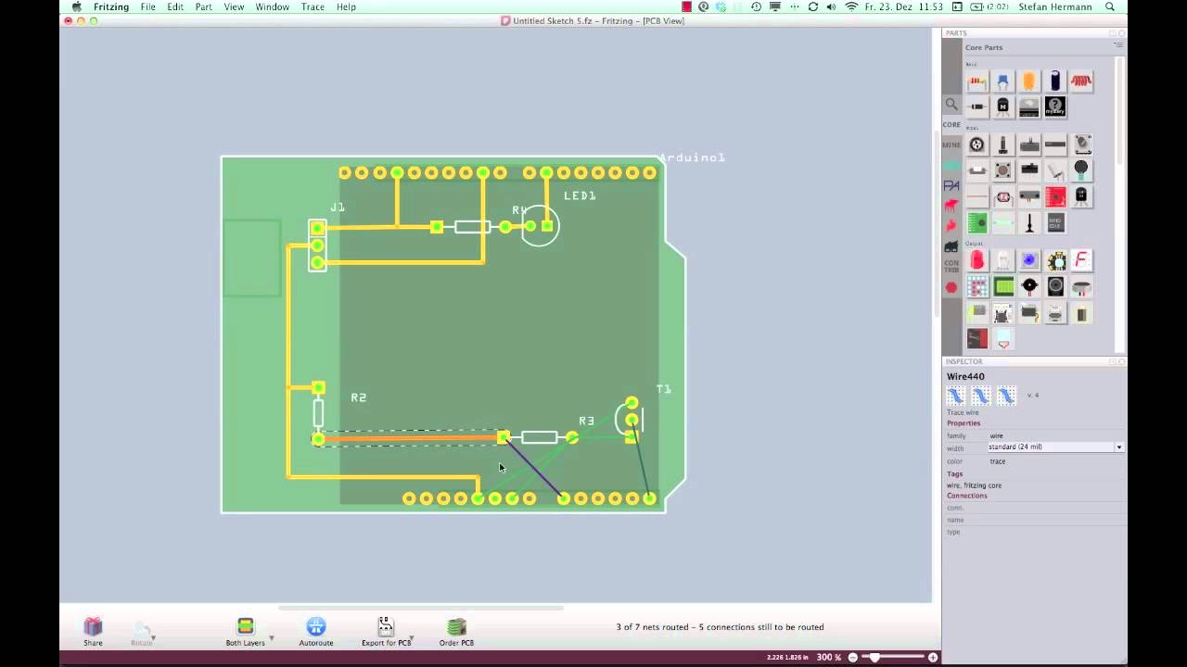
Task: Open parts search with magnifier icon
Action: click(951, 105)
